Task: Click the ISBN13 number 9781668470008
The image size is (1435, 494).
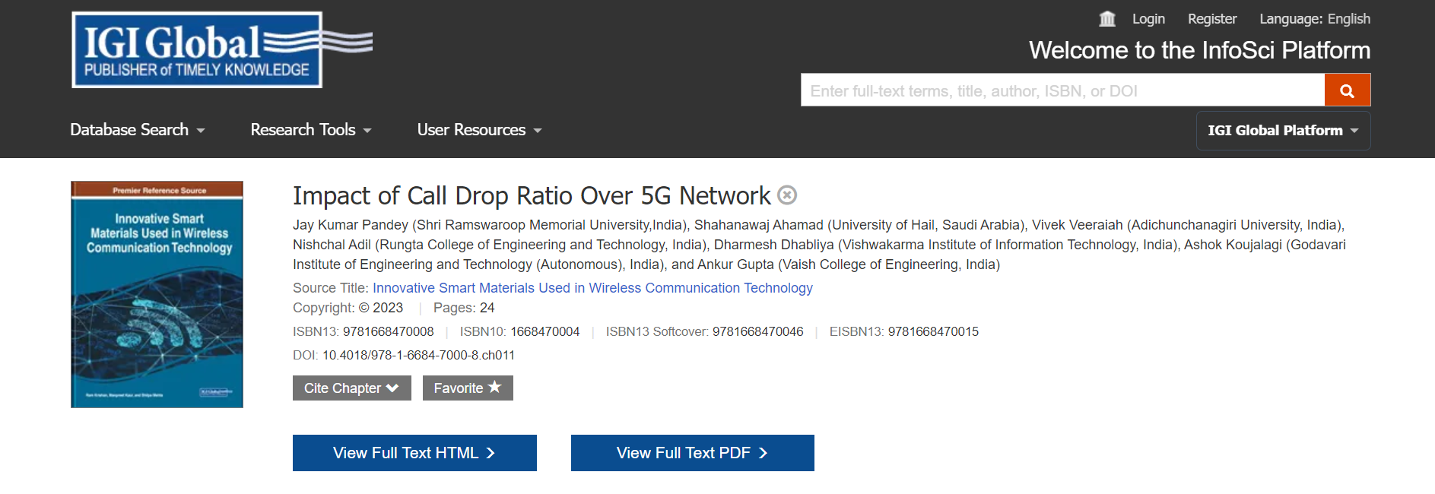Action: point(388,331)
